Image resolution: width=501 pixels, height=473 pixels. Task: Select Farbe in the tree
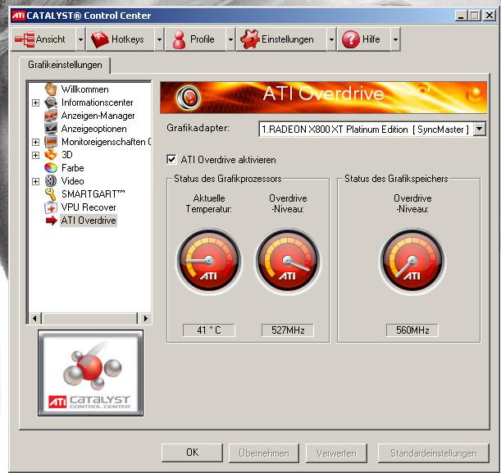pyautogui.click(x=72, y=168)
